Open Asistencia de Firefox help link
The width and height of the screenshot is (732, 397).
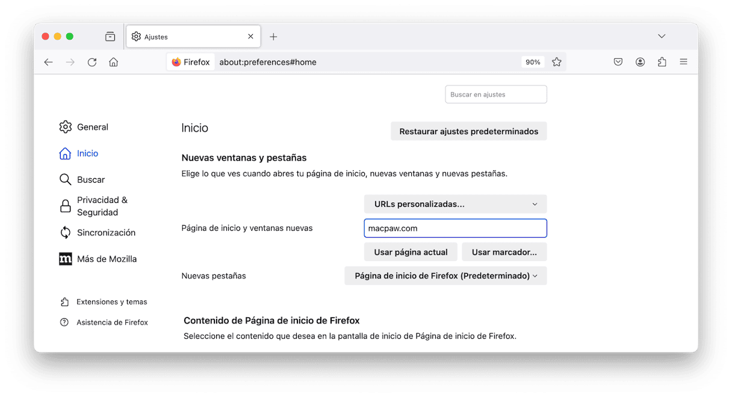104,322
